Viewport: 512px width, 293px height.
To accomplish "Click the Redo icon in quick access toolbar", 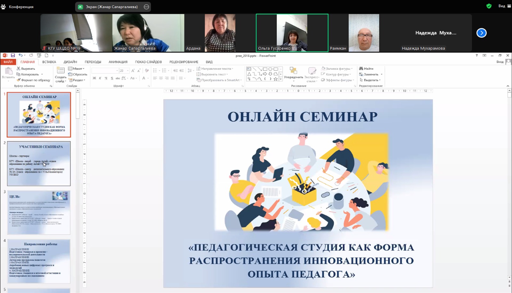I will click(31, 56).
